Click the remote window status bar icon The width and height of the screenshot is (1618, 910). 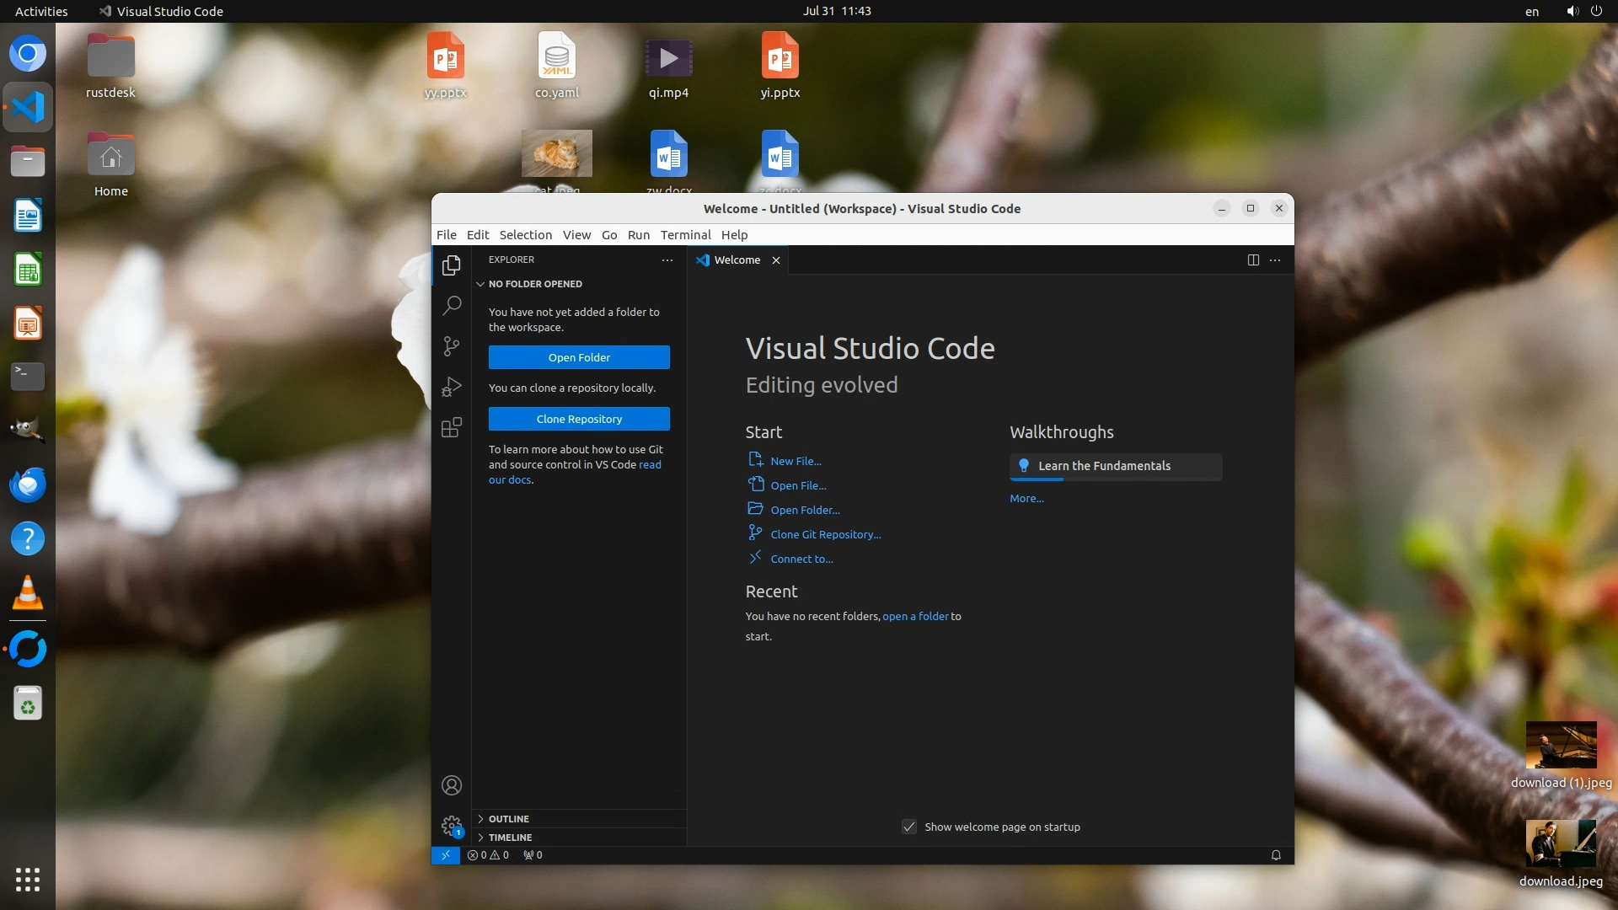click(446, 855)
